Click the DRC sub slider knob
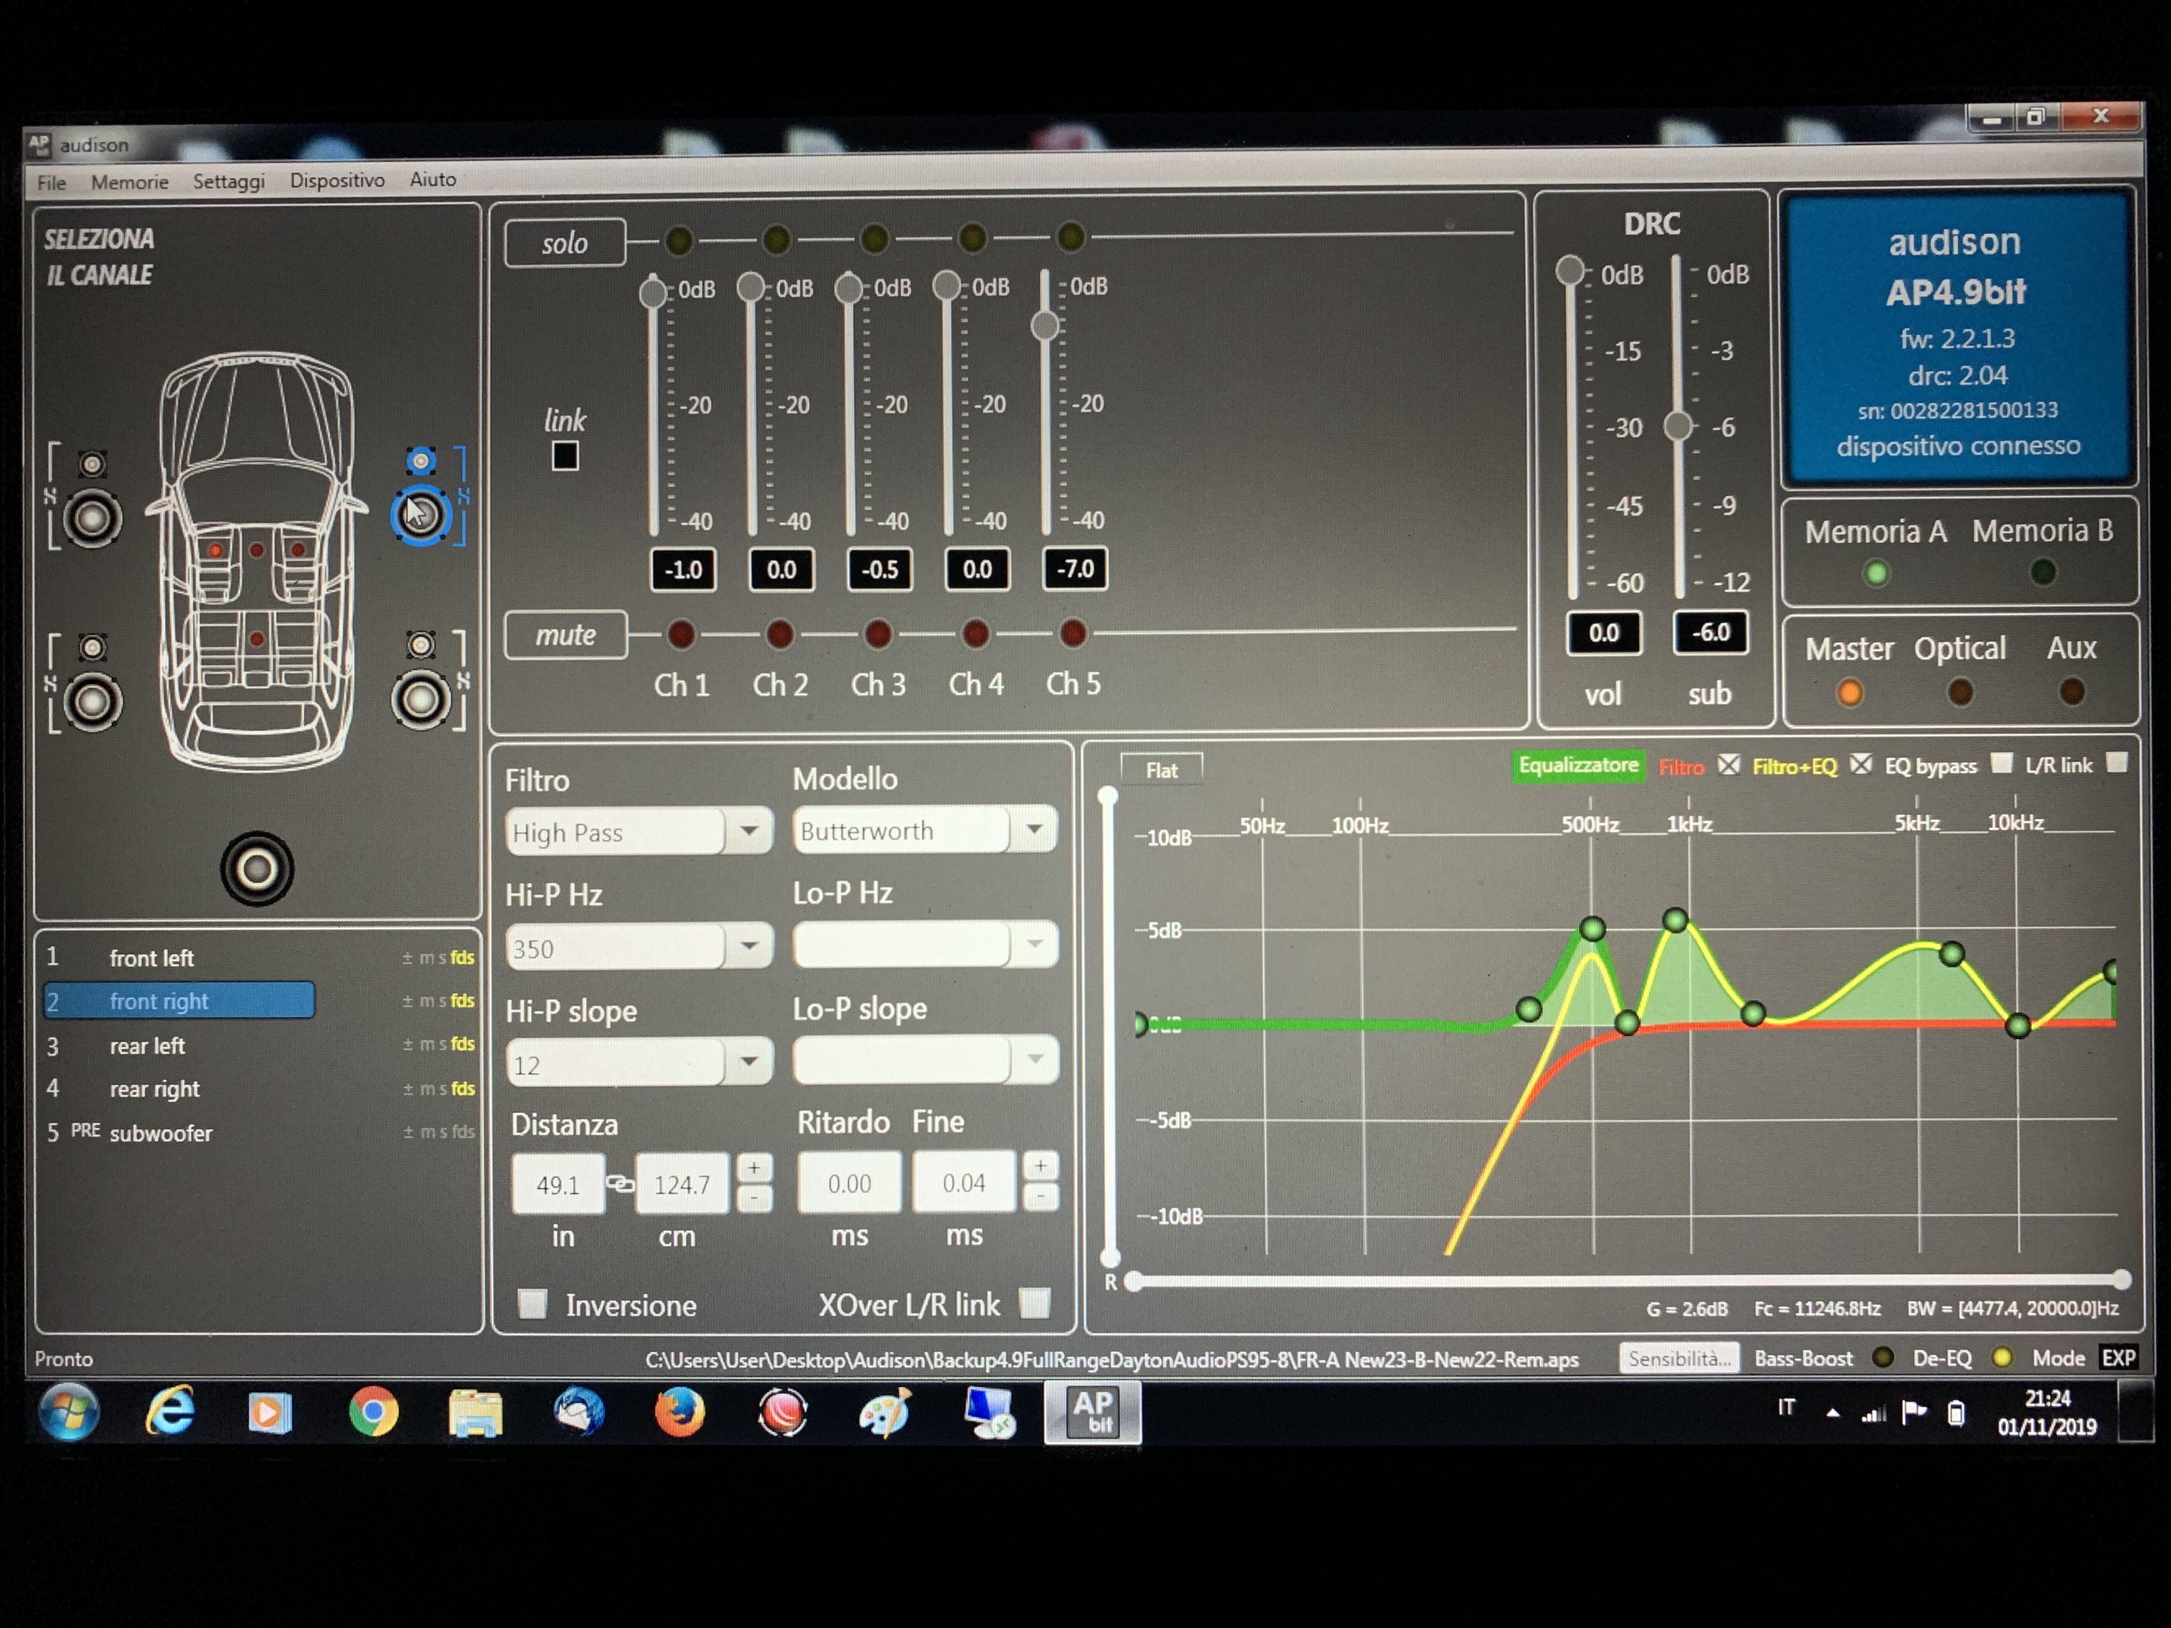Viewport: 2171px width, 1628px height. click(x=1678, y=426)
